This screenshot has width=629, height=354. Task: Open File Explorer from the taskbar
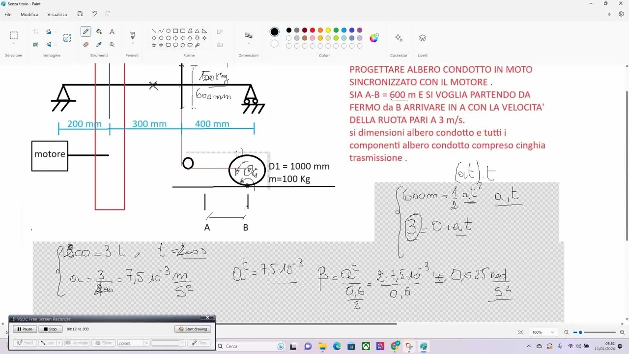click(x=322, y=347)
